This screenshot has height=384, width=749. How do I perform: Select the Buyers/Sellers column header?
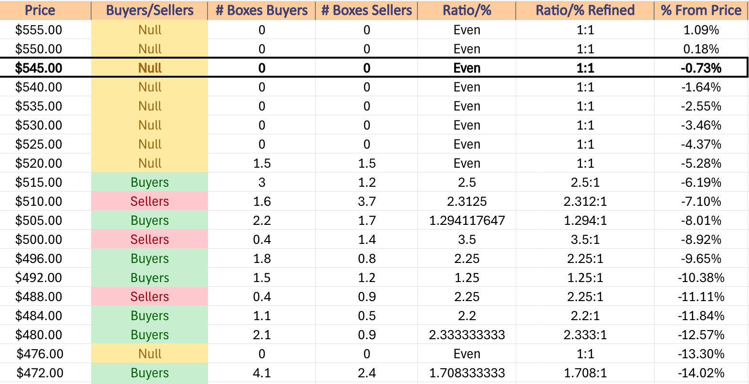coord(149,10)
